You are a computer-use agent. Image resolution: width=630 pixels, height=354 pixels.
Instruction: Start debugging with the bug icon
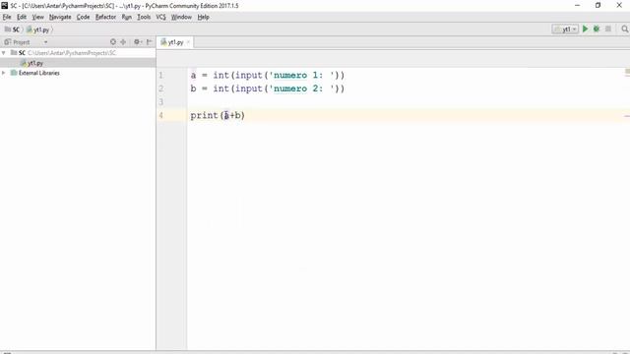pyautogui.click(x=597, y=29)
